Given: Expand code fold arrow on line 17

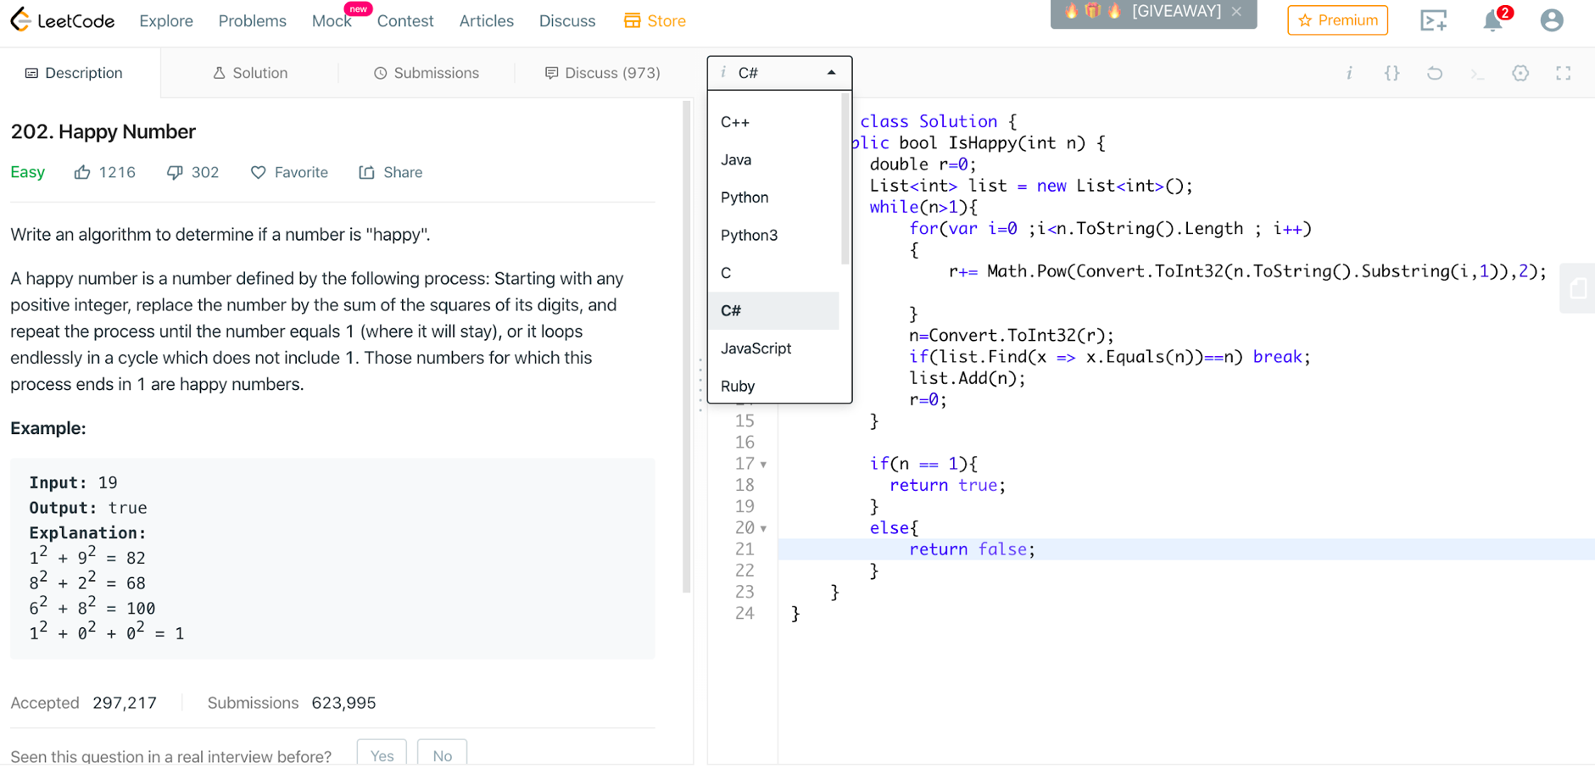Looking at the screenshot, I should (762, 464).
